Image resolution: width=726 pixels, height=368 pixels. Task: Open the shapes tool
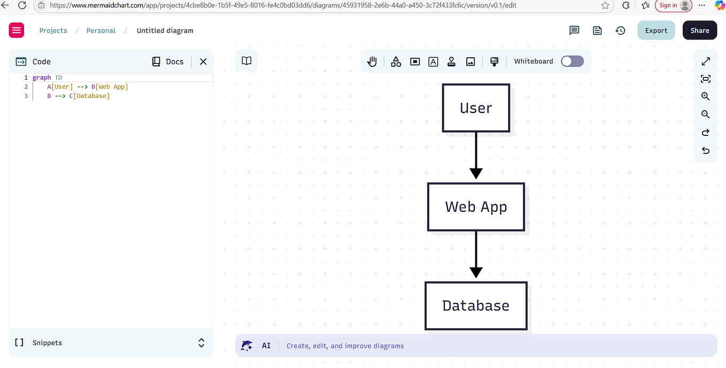coord(396,61)
